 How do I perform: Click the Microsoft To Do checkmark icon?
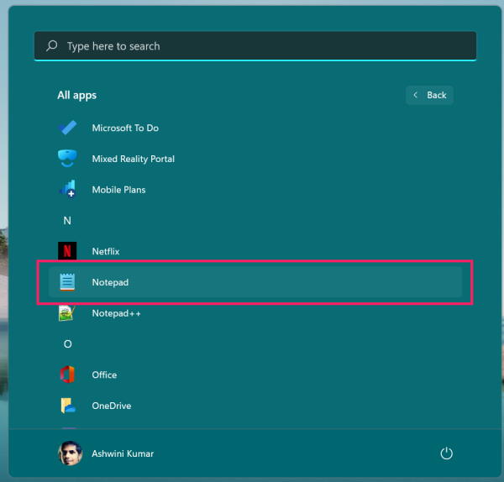67,128
